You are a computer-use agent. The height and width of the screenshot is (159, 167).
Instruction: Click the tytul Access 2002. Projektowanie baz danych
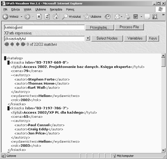point(78,67)
